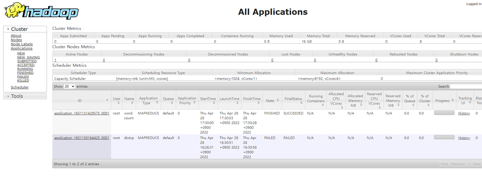Click the Lost Nodes count link
The width and height of the screenshot is (482, 186).
tap(272, 60)
